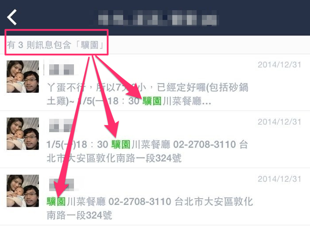This screenshot has height=243, width=310.
Task: Tap the blurred sender name of first message
Action: (62, 70)
